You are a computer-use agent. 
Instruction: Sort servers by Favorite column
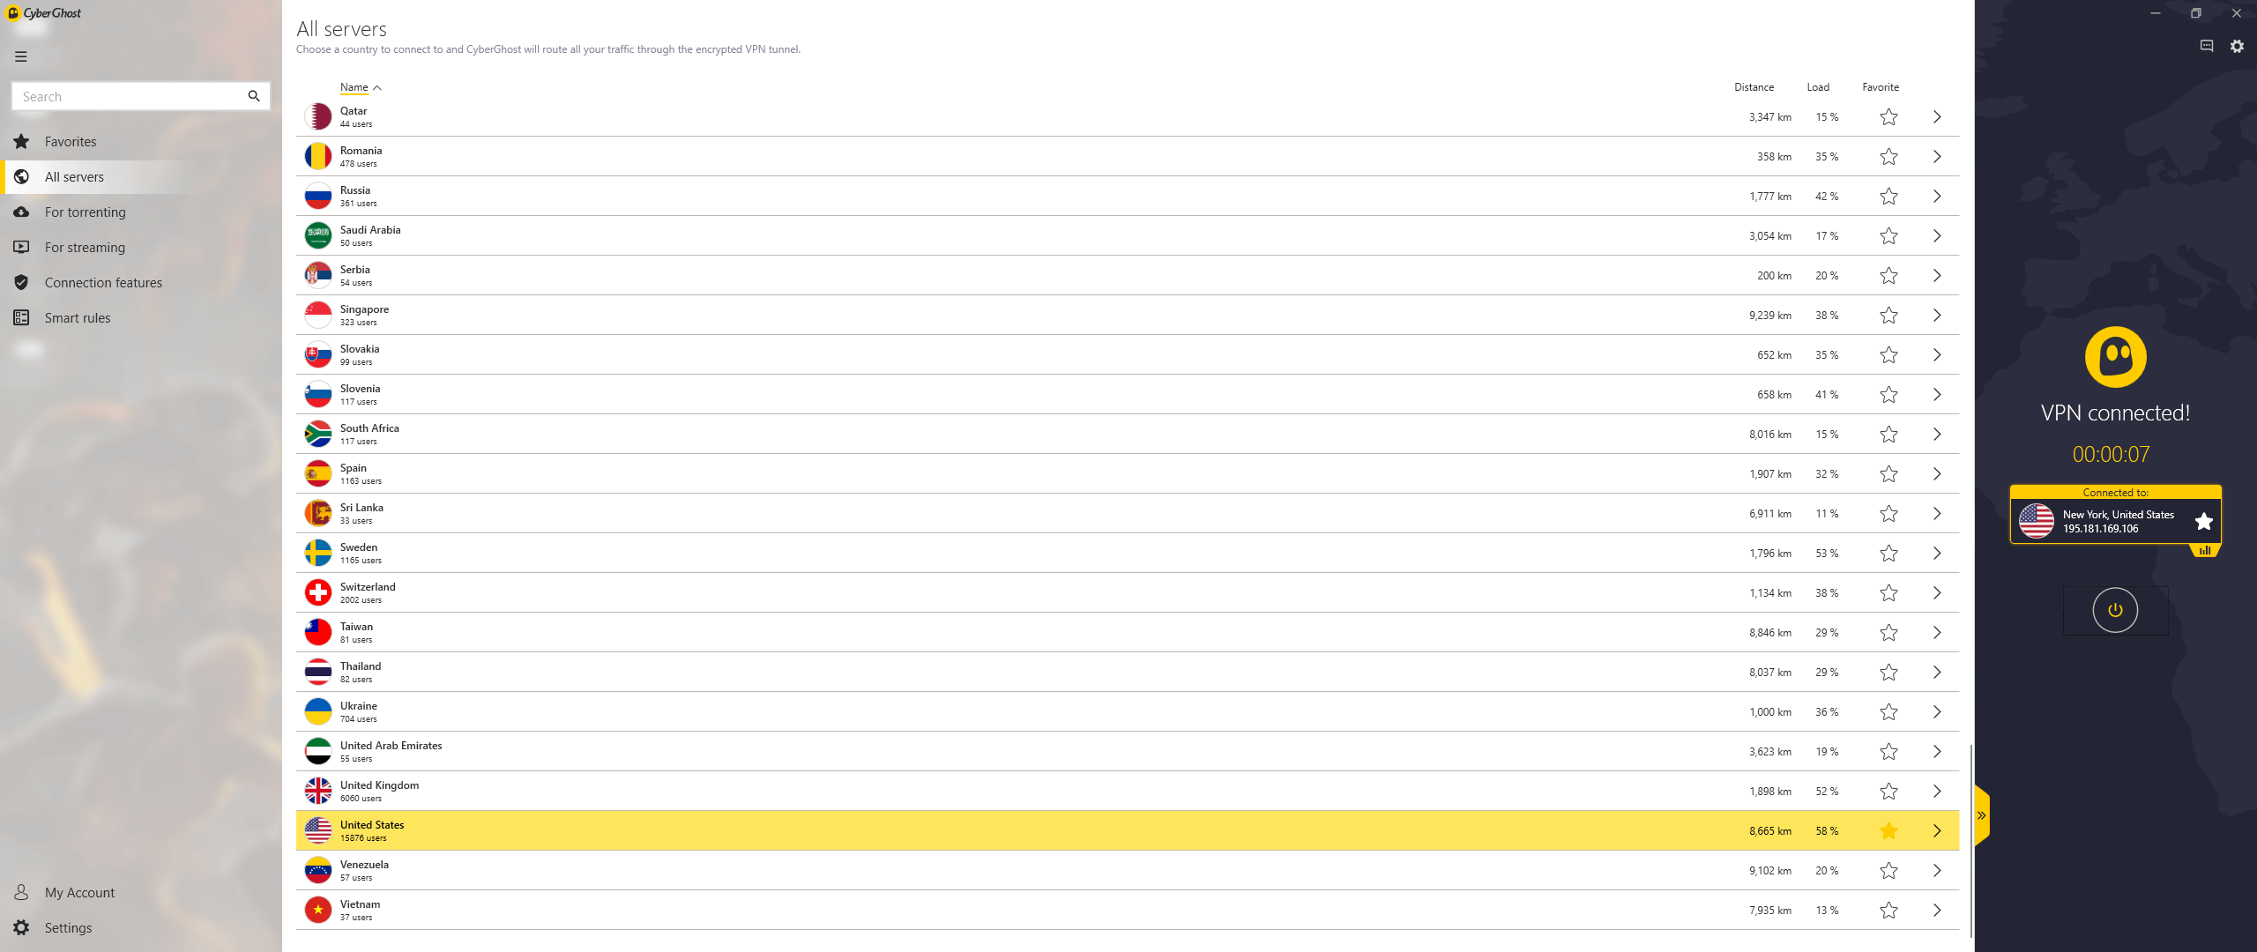click(x=1881, y=87)
